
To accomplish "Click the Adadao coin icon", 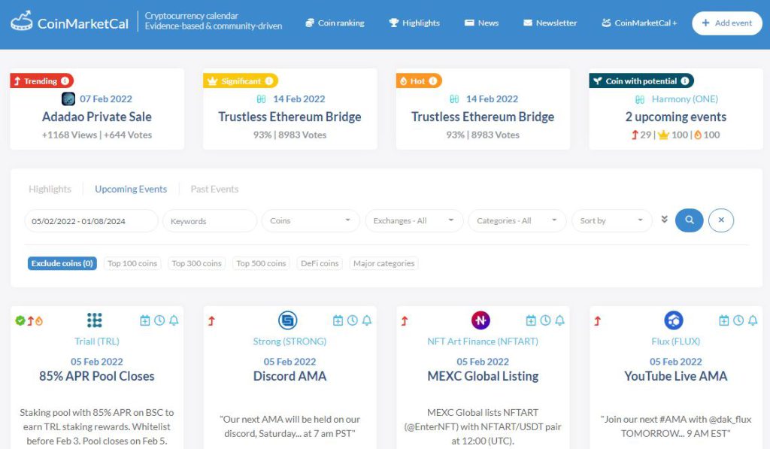I will pos(68,99).
